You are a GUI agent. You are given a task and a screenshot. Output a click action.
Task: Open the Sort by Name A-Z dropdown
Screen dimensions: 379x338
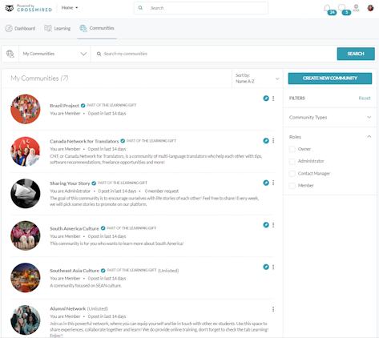pos(257,78)
